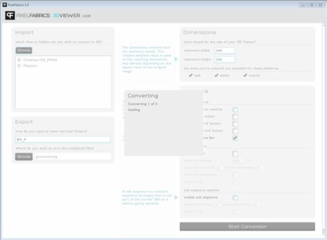
Task: Remove the /Desktop/103_PANA entry via its X icon
Action: point(19,60)
